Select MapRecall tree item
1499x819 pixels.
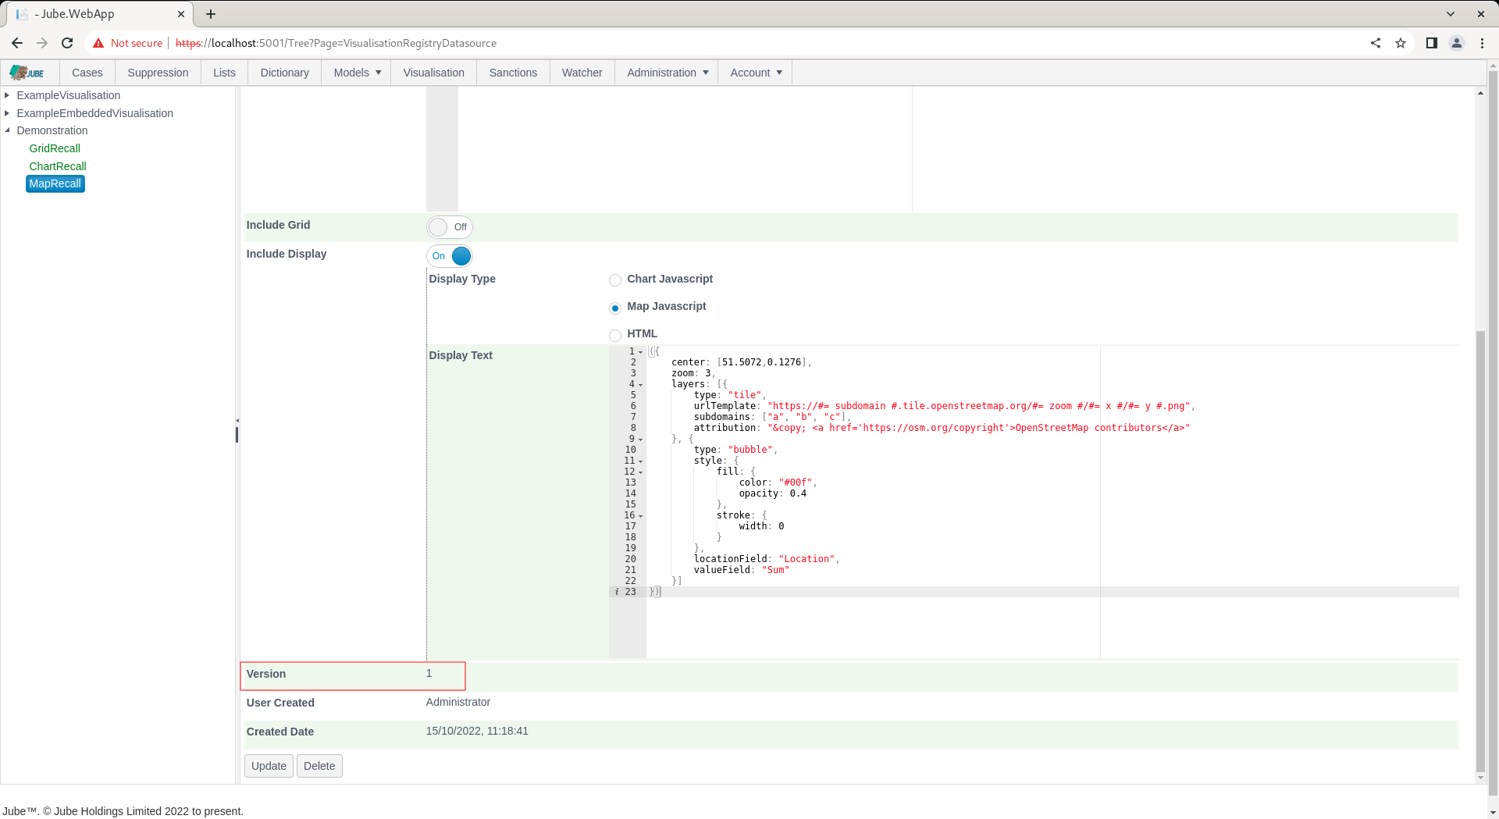point(55,183)
